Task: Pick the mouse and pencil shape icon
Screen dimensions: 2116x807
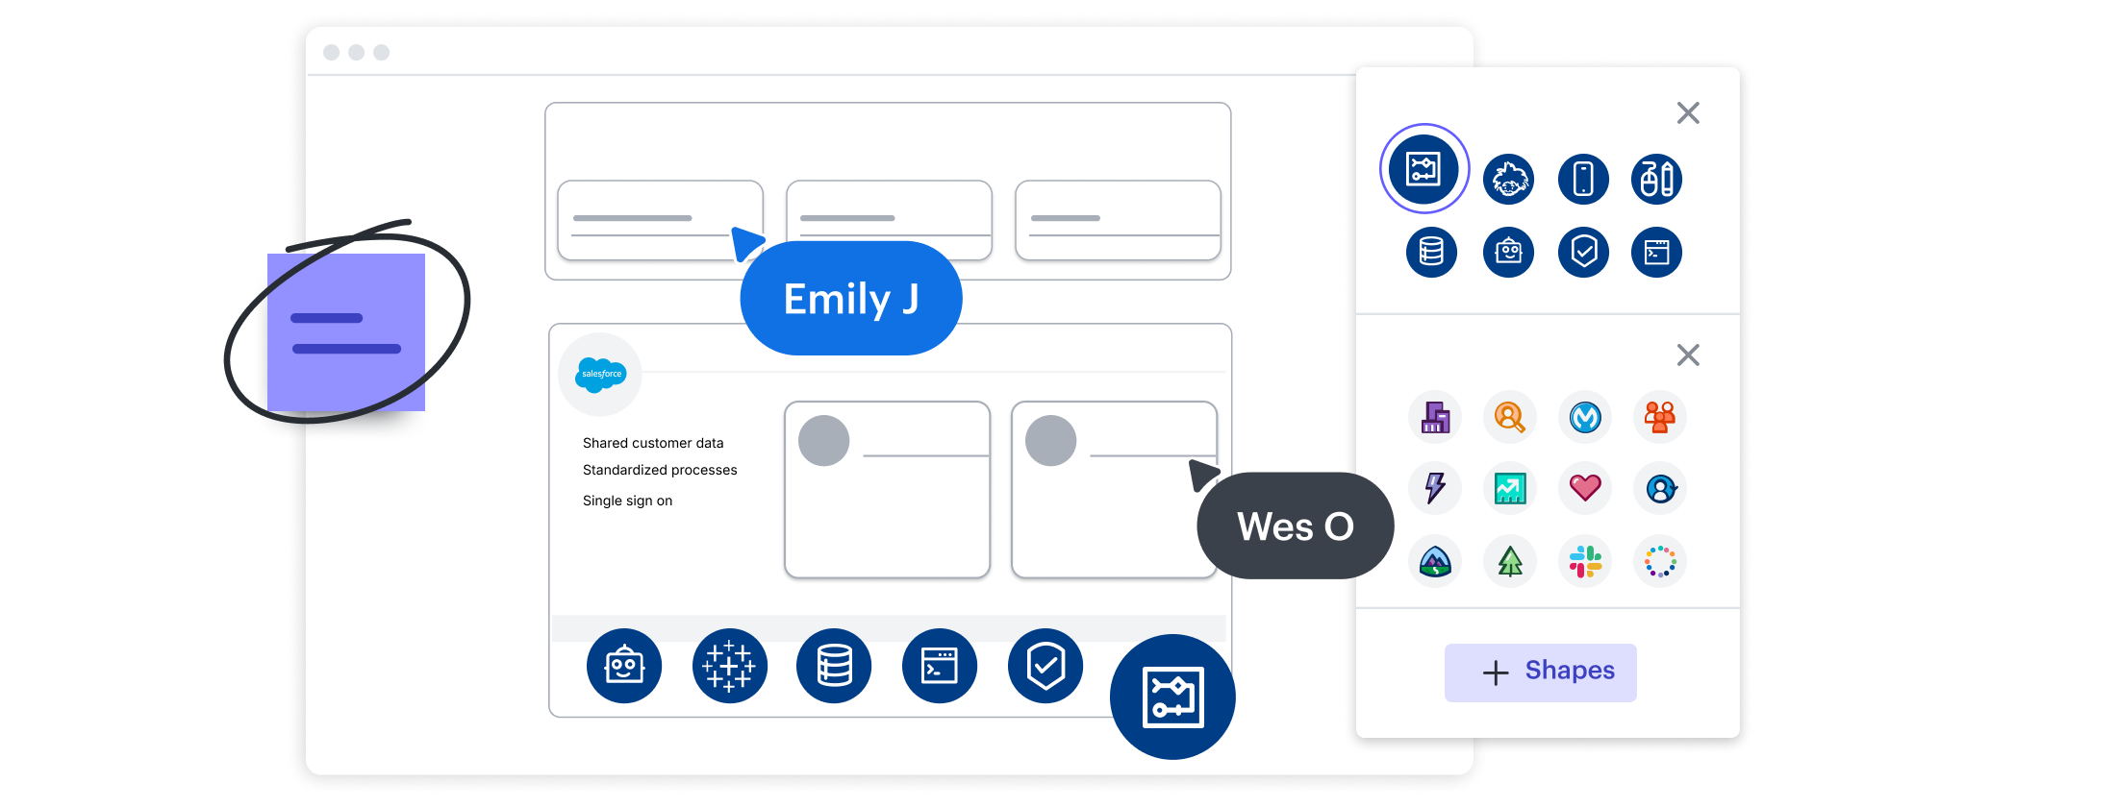Action: 1656,179
